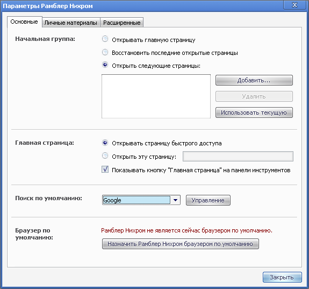
Task: Click the Управление search engines button
Action: tap(208, 200)
